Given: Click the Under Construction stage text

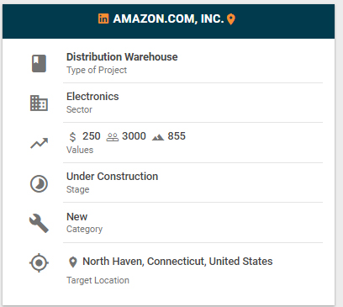Looking at the screenshot, I should [112, 177].
